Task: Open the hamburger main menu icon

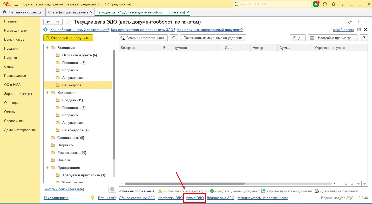Action: (16, 4)
